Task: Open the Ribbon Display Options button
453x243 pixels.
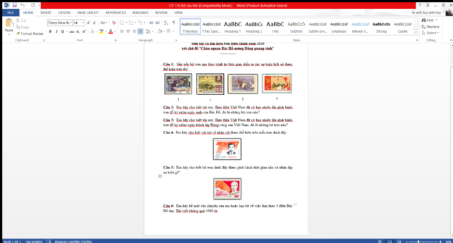Action: (428, 5)
